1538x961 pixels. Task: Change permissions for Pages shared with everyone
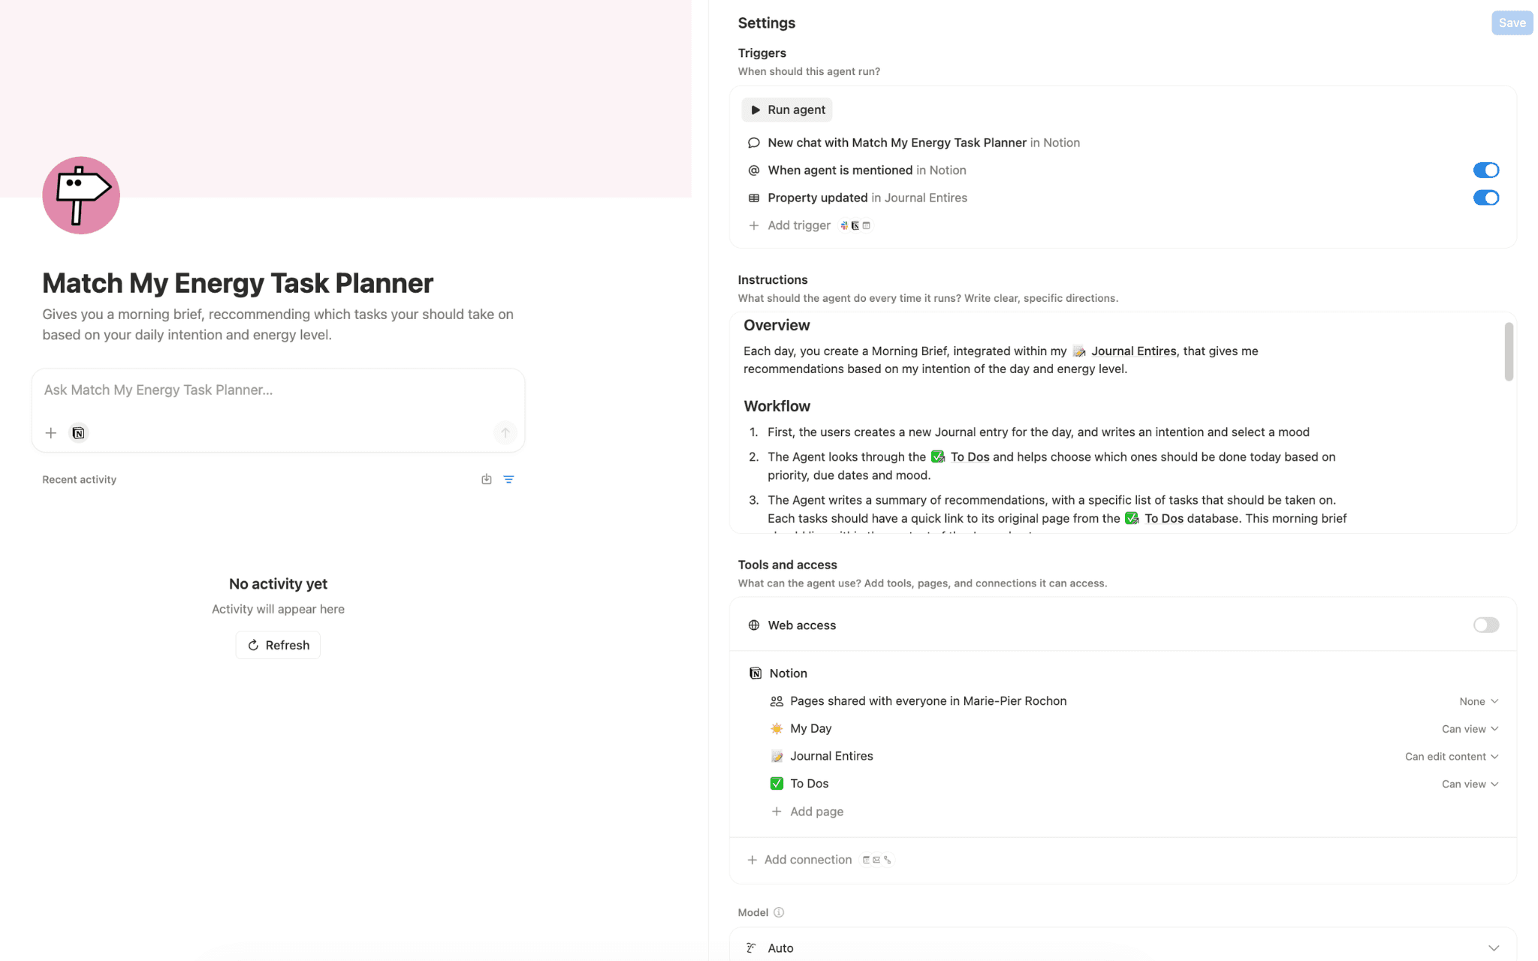click(1478, 700)
